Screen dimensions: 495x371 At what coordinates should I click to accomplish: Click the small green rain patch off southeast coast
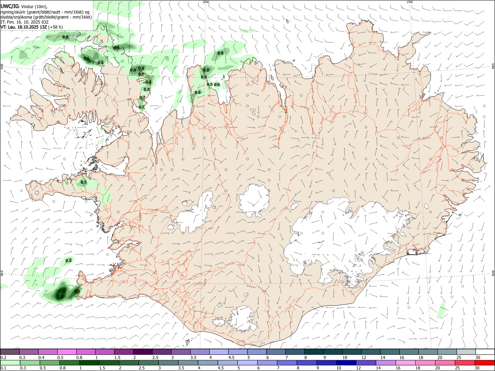[x=441, y=308]
